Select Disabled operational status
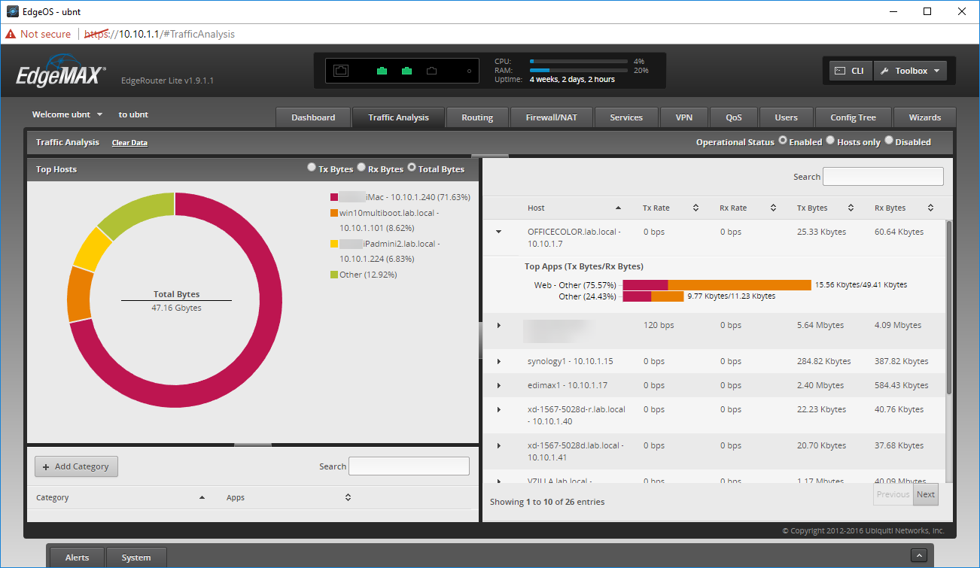Image resolution: width=980 pixels, height=568 pixels. pyautogui.click(x=889, y=141)
